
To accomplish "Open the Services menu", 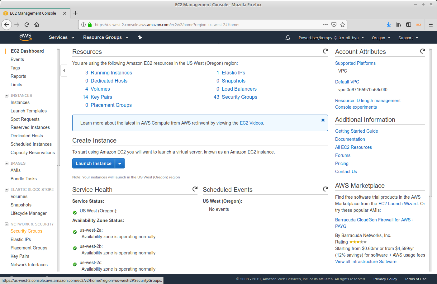I will point(61,37).
